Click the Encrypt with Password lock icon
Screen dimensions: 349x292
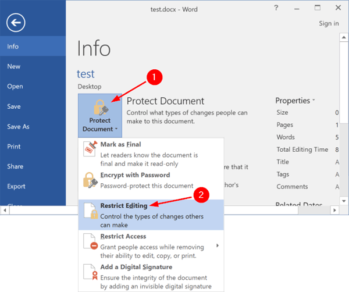point(89,180)
